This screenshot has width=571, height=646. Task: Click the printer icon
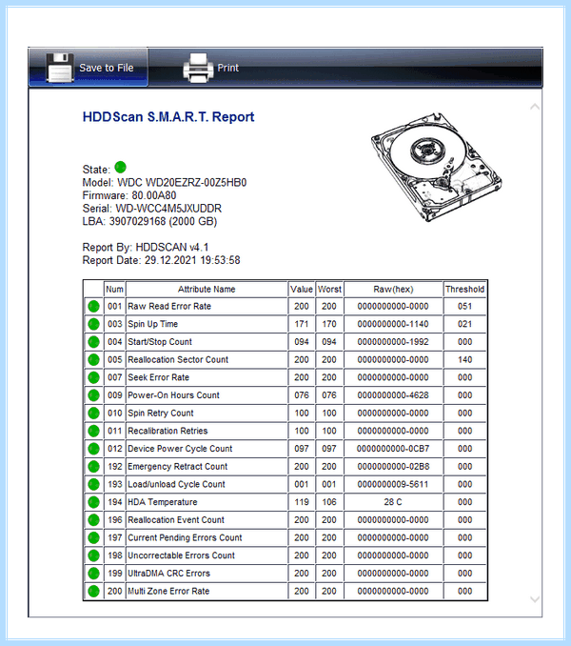pos(198,68)
